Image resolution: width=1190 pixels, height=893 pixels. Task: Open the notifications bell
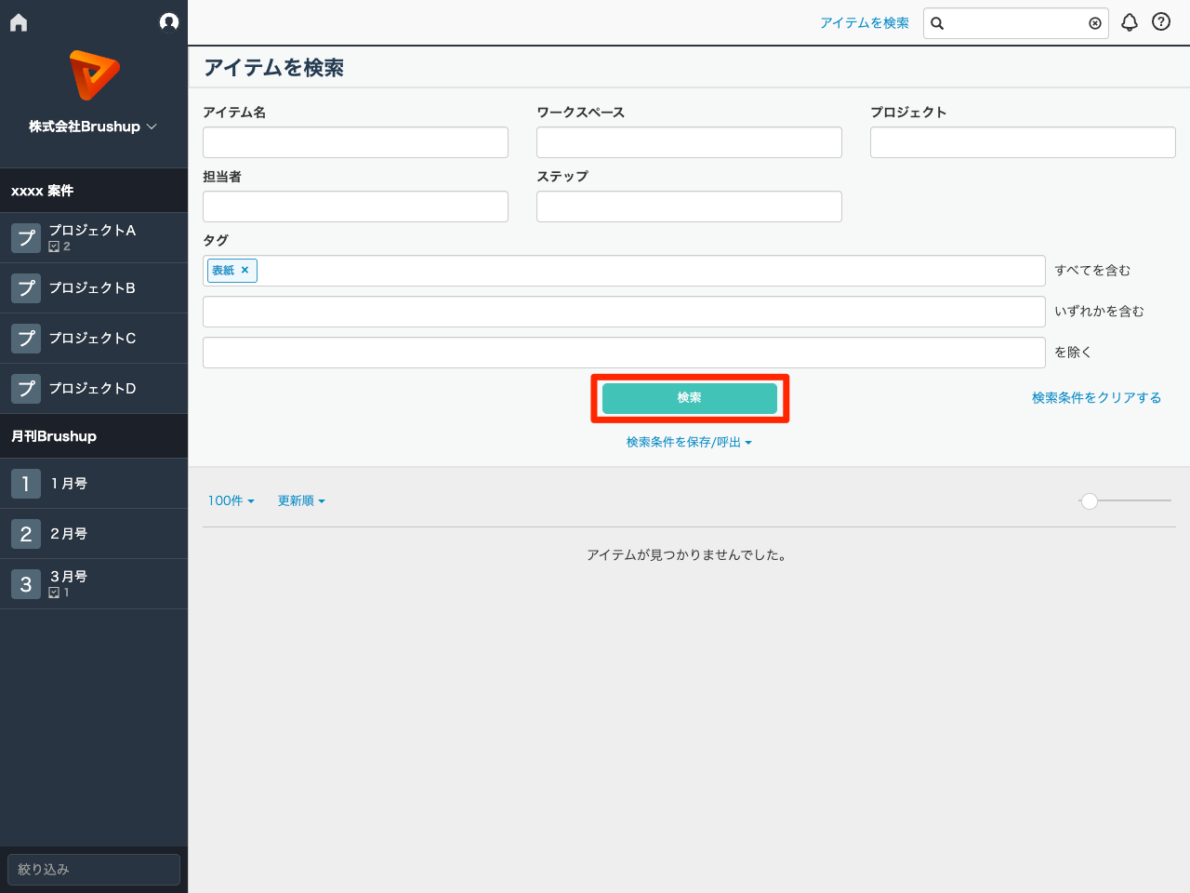(1129, 22)
